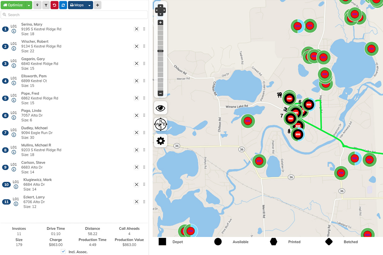Click map marker on Chilson Rd lake area
Viewport: 383px width, 255px height.
coord(248,121)
